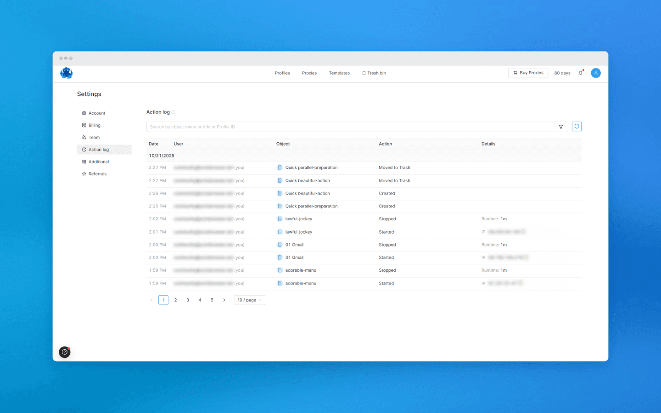
Task: Click profile icon of Quick beautiful-action Created row
Action: tap(280, 193)
